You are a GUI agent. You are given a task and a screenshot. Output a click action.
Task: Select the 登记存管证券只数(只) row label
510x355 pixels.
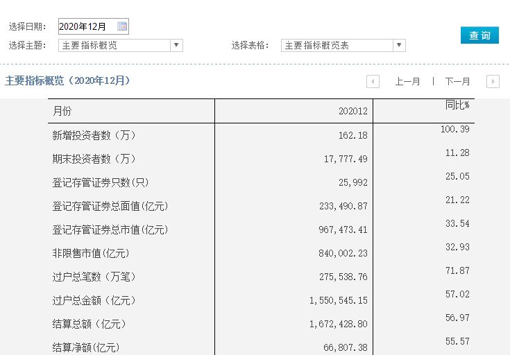click(101, 182)
